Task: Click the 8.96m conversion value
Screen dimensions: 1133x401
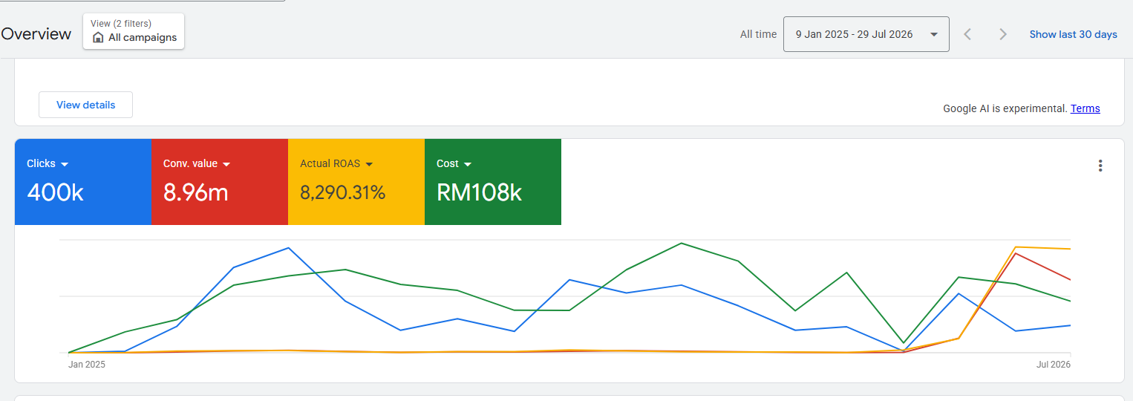Action: click(x=196, y=193)
